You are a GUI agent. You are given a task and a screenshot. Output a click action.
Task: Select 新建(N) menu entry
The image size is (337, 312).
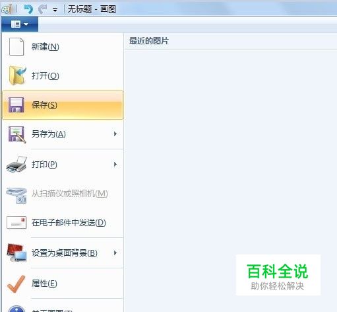[63, 47]
